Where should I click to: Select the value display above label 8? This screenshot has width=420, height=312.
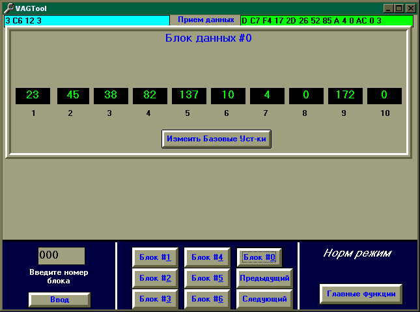[306, 96]
